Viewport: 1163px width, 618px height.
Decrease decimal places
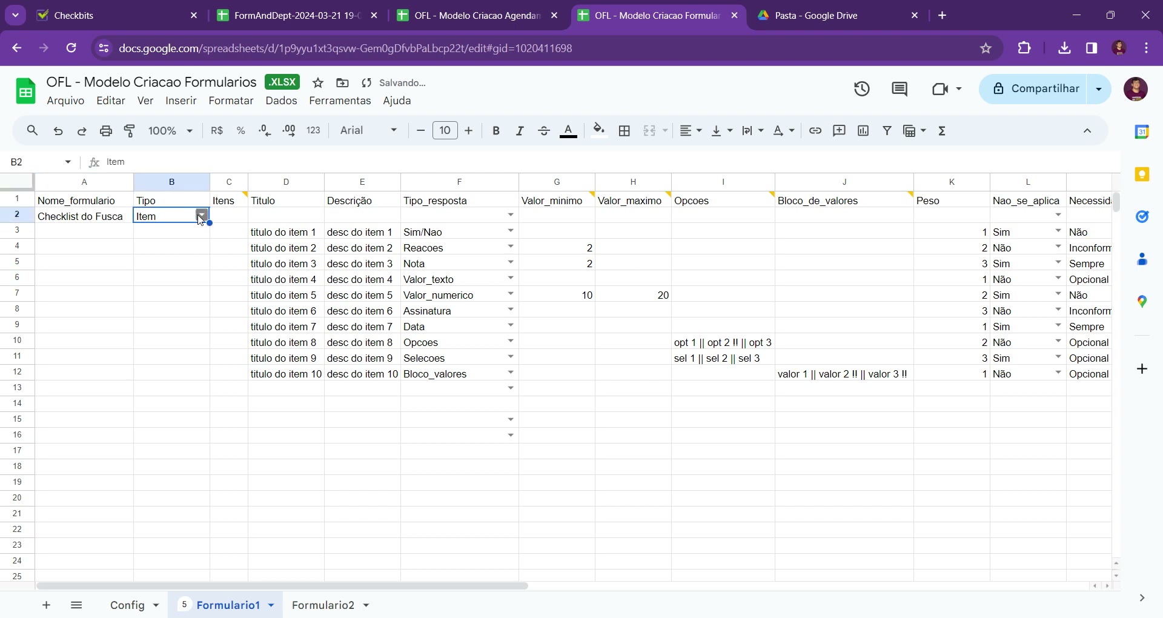pos(265,130)
